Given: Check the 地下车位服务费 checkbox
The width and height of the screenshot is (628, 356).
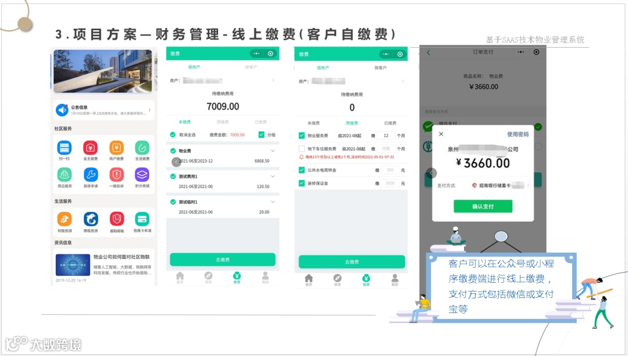Looking at the screenshot, I should (x=302, y=149).
